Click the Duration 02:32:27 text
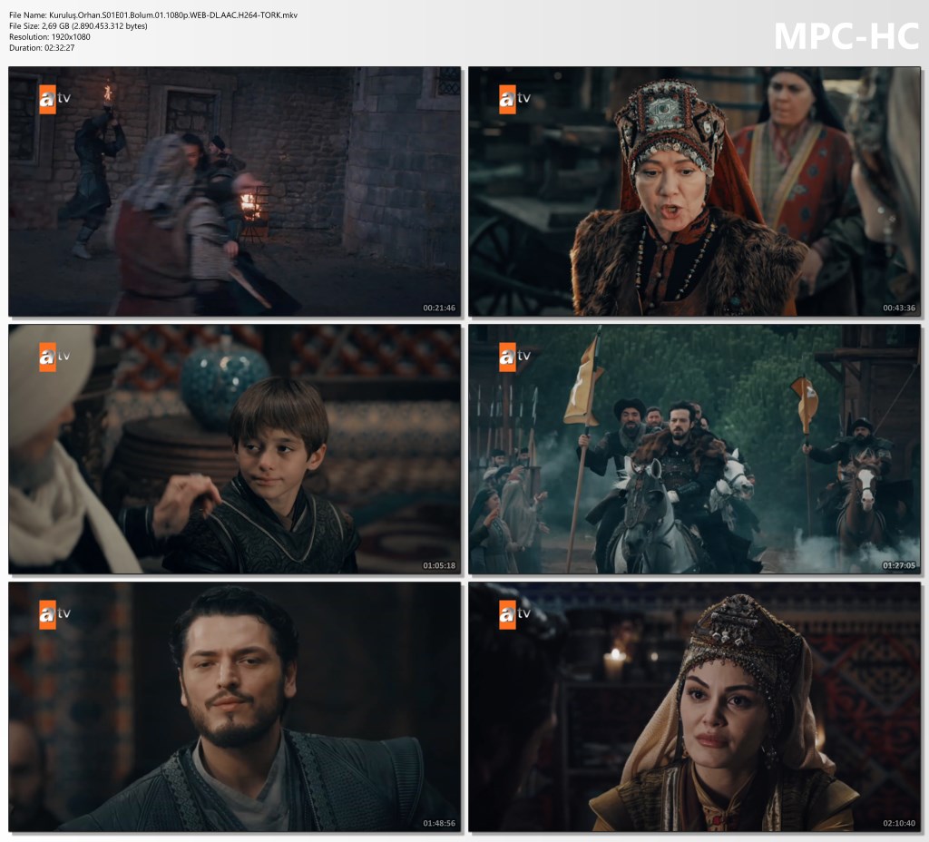The width and height of the screenshot is (929, 842). coord(42,48)
